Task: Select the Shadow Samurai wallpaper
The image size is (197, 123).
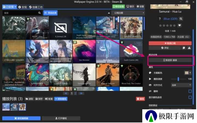Action: (108, 75)
